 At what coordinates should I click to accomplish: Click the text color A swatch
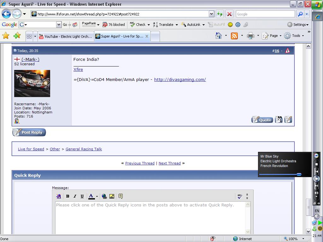click(x=91, y=196)
